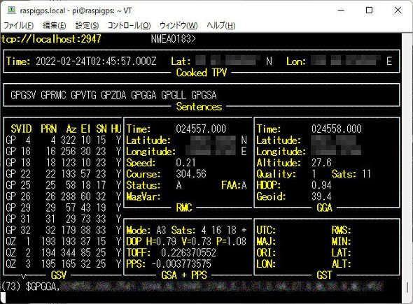Viewport: 413px width, 304px height.
Task: Open the コントロール(O) menu
Action: 129,26
